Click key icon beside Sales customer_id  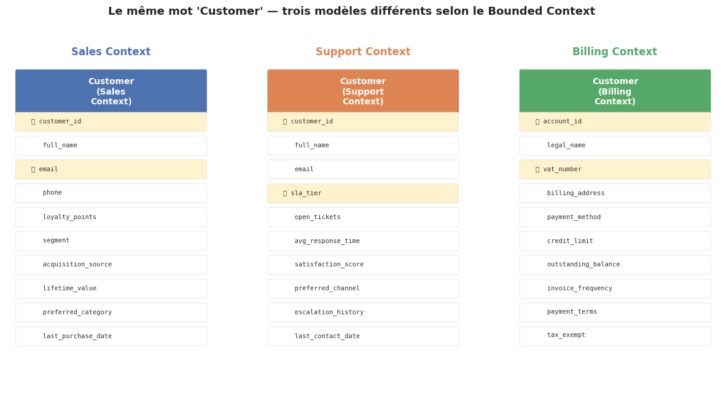[x=33, y=122]
